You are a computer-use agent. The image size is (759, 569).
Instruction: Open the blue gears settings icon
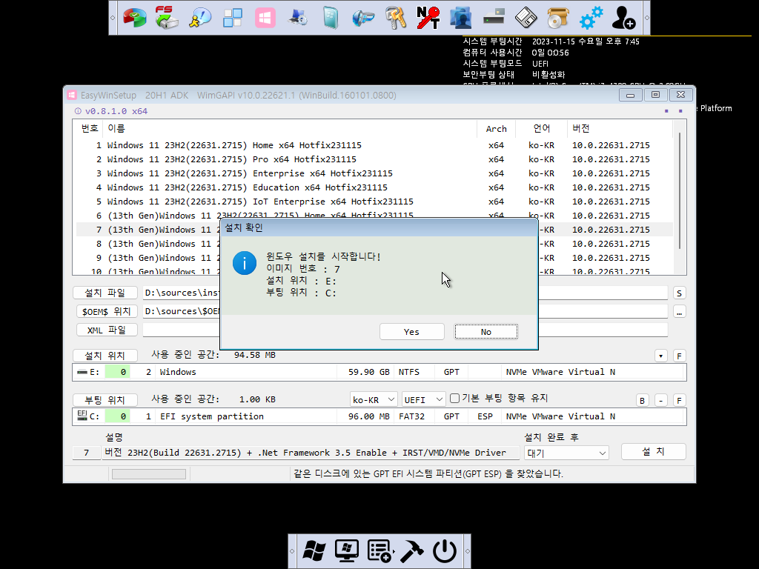[x=591, y=18]
